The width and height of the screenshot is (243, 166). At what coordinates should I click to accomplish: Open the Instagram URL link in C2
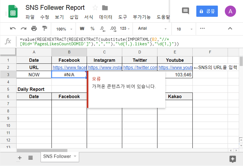(x=105, y=67)
